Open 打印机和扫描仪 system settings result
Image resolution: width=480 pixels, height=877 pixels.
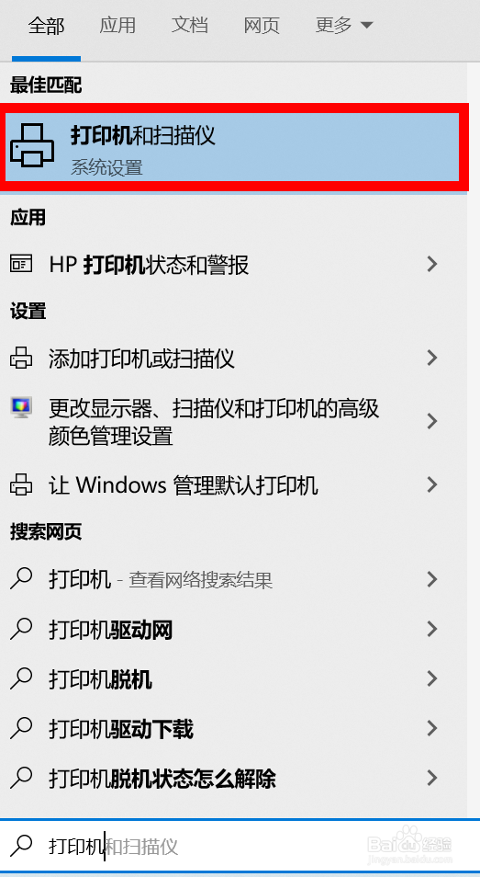(234, 147)
